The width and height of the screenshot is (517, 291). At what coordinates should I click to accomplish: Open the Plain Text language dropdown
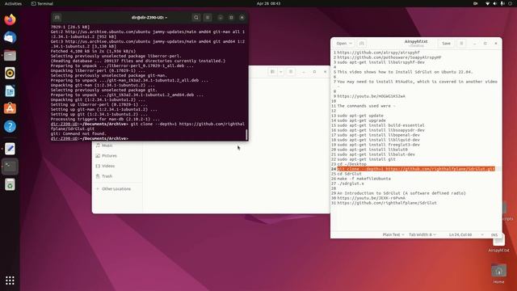click(393, 234)
